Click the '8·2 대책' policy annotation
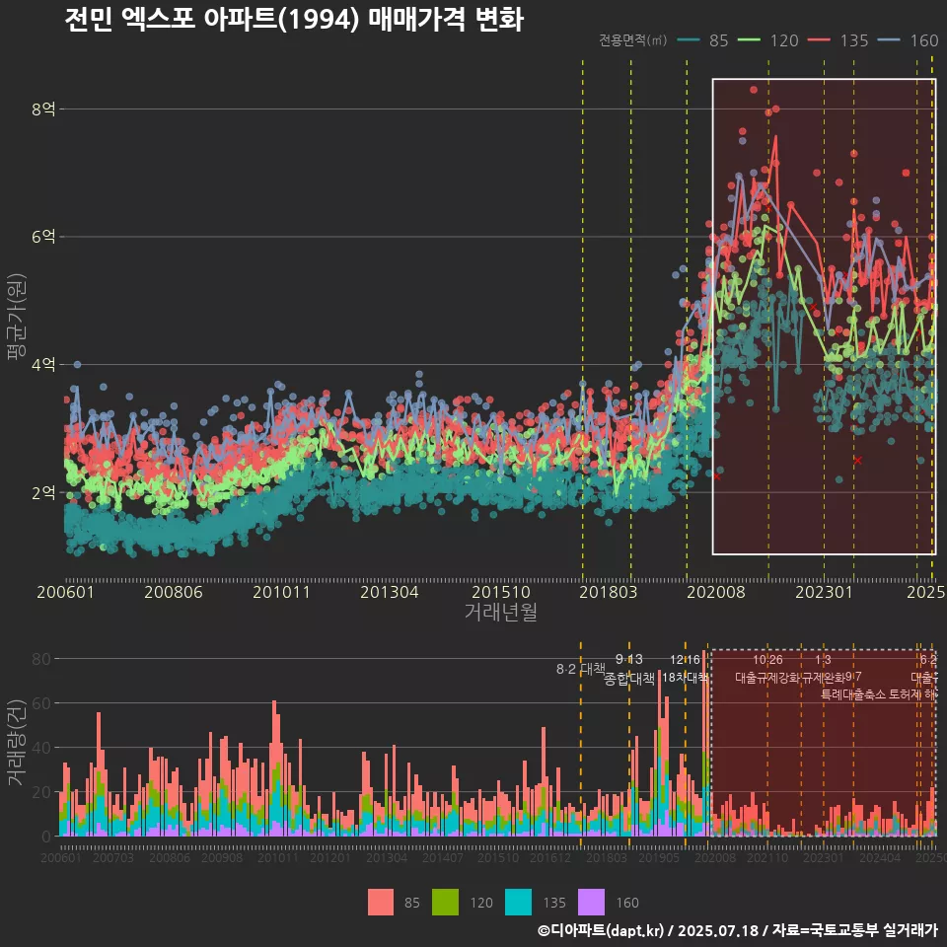The width and height of the screenshot is (947, 947). pyautogui.click(x=581, y=669)
